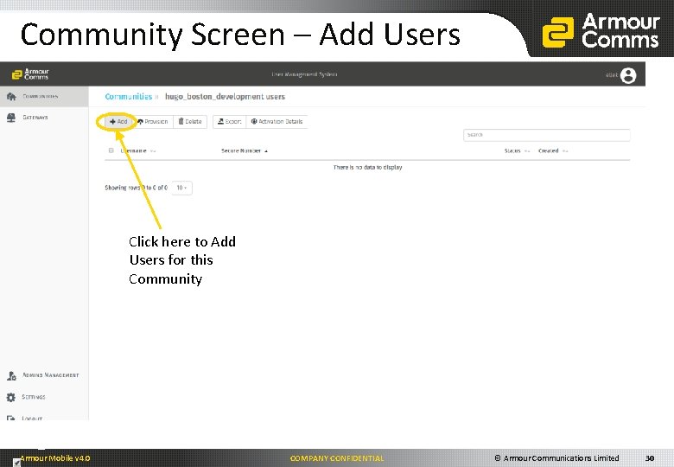Click the Communities house icon
This screenshot has width=674, height=467.
[x=11, y=96]
